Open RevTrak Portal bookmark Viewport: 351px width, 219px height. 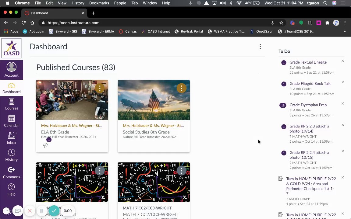(189, 32)
